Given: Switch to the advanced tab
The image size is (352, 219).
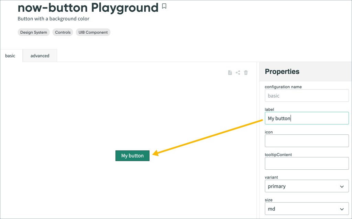Looking at the screenshot, I should pyautogui.click(x=40, y=56).
